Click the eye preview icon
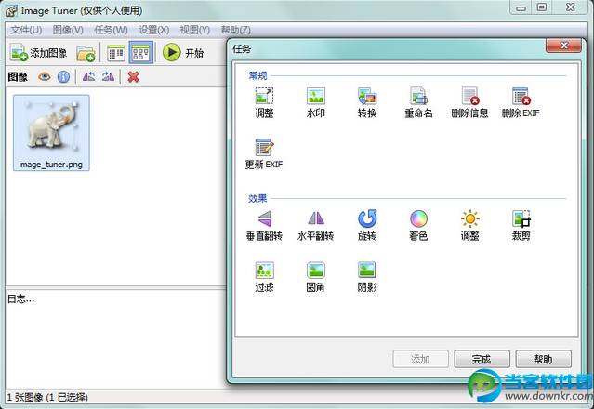Screen dimensions: 594x409 tap(45, 77)
